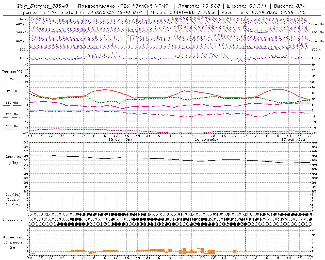Click the 850 гПа label in temperature legend
The width and height of the screenshot is (325, 260).
(12, 103)
